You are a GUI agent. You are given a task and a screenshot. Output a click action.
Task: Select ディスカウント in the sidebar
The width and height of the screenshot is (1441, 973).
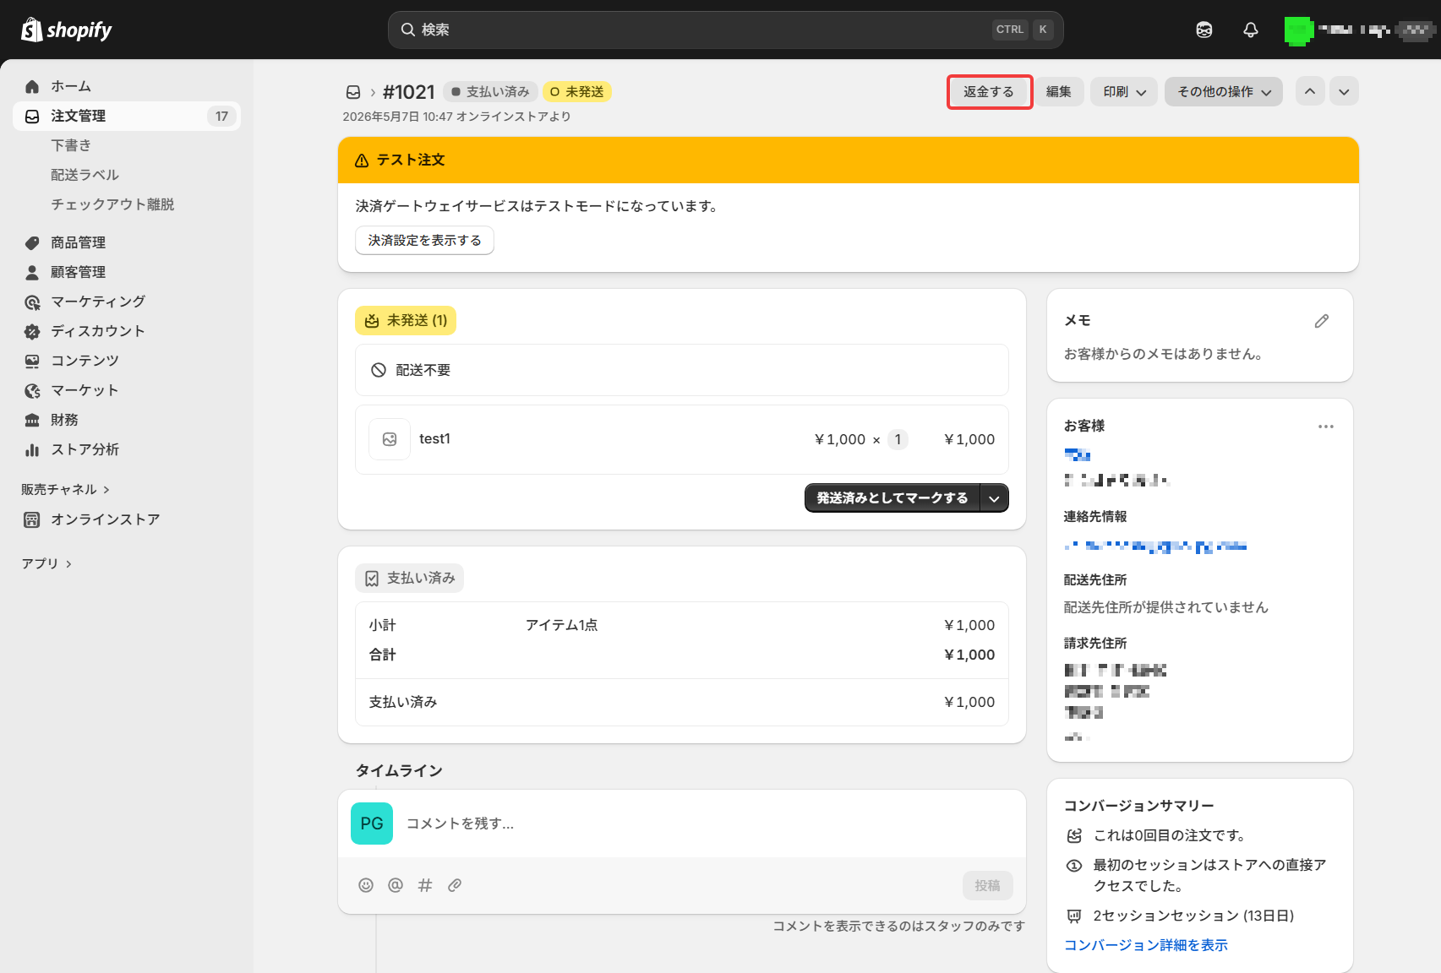98,331
